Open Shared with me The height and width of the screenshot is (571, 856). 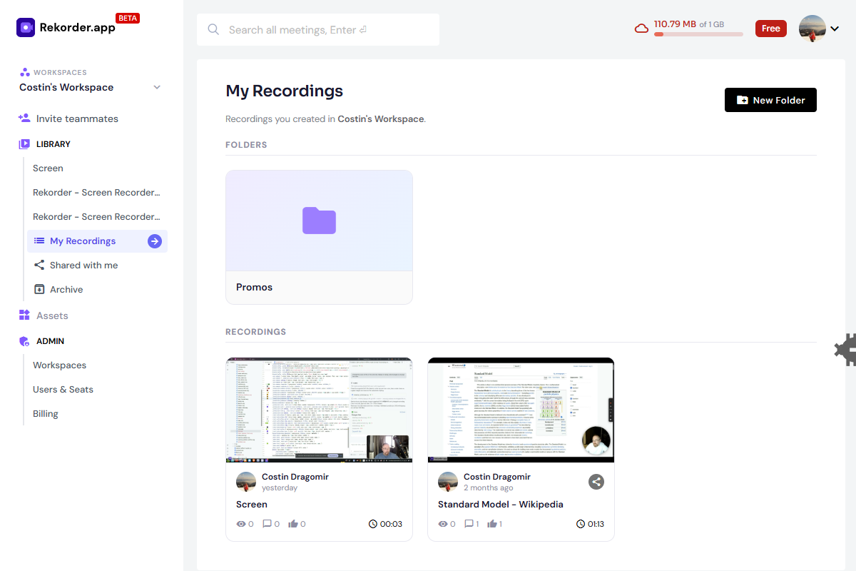83,266
